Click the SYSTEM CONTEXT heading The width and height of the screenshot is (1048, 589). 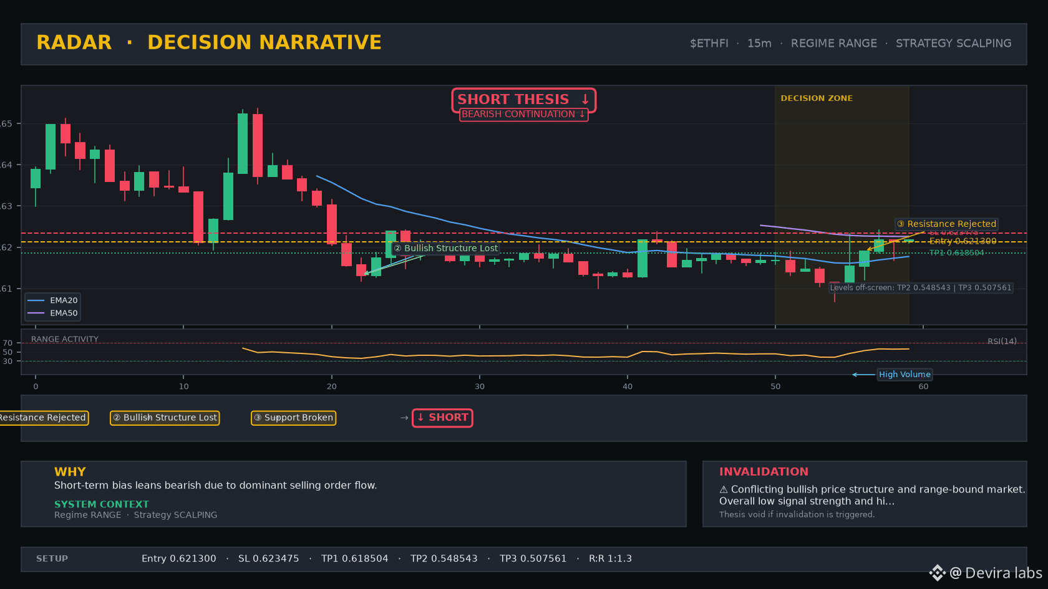[x=102, y=504]
